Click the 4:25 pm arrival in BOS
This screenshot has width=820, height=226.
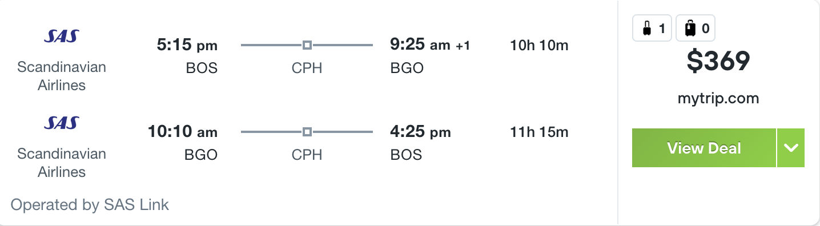tap(420, 132)
